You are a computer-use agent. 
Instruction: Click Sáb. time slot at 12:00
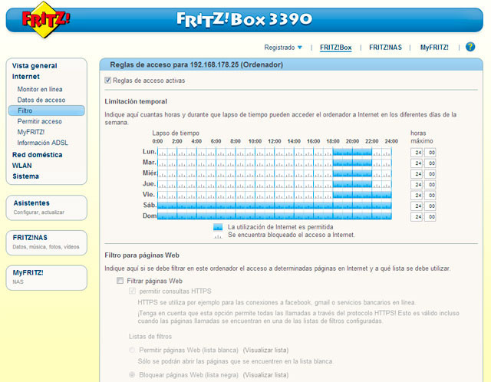click(x=279, y=206)
